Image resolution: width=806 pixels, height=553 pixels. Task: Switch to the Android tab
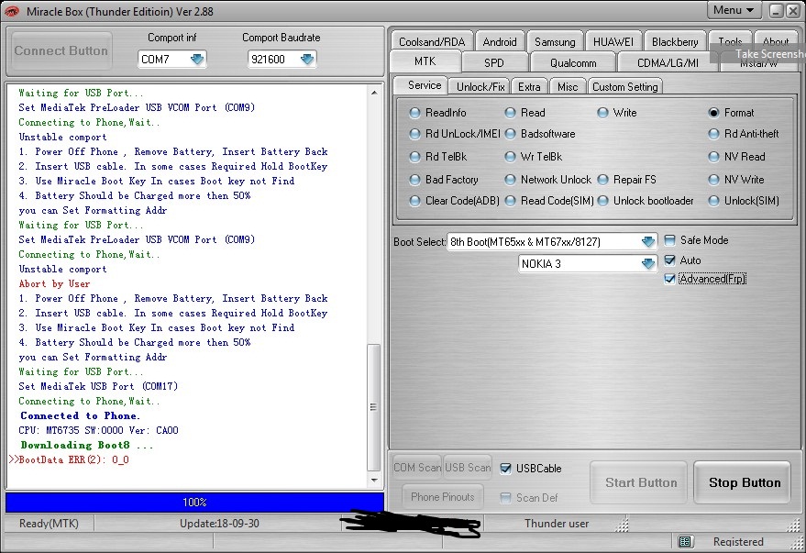coord(499,41)
